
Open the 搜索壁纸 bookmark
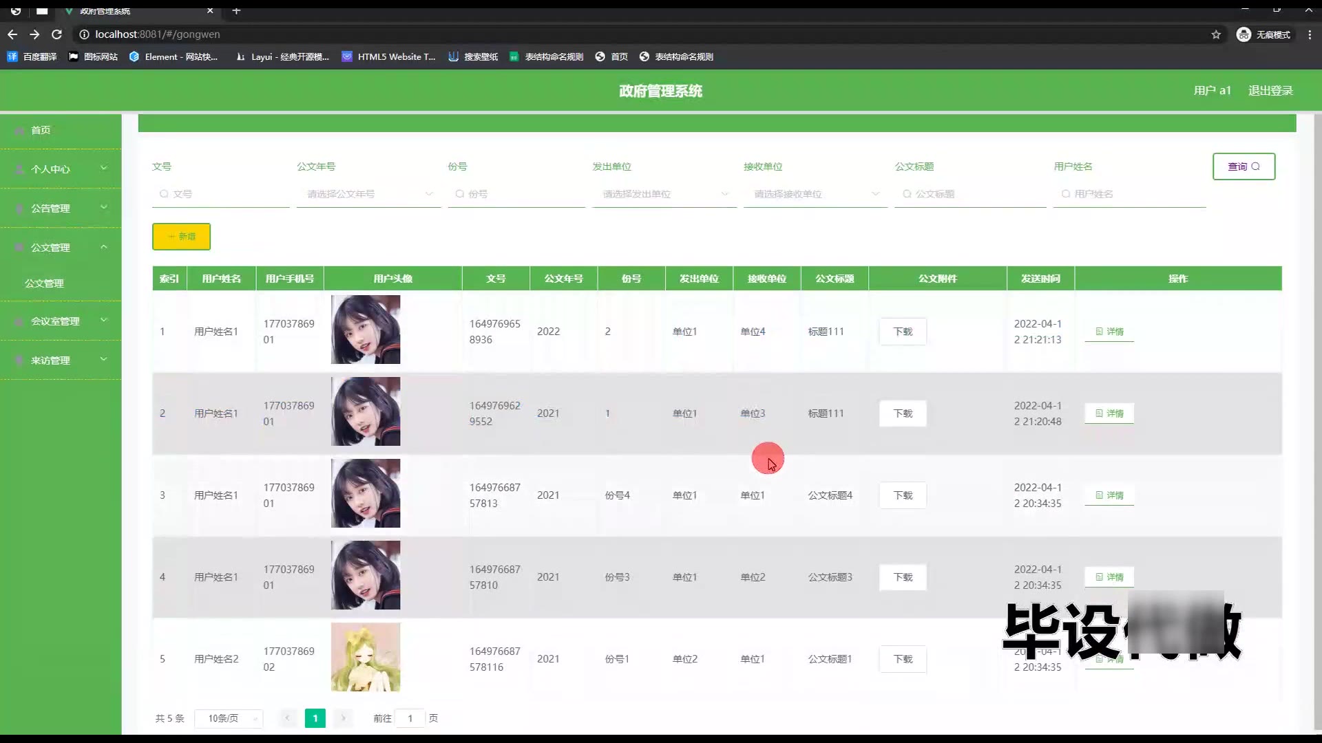click(x=473, y=56)
